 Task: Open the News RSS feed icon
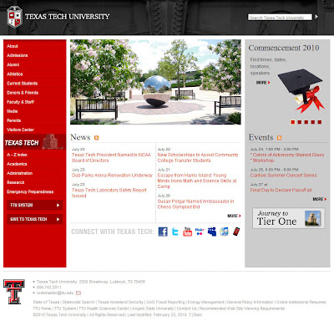point(97,138)
